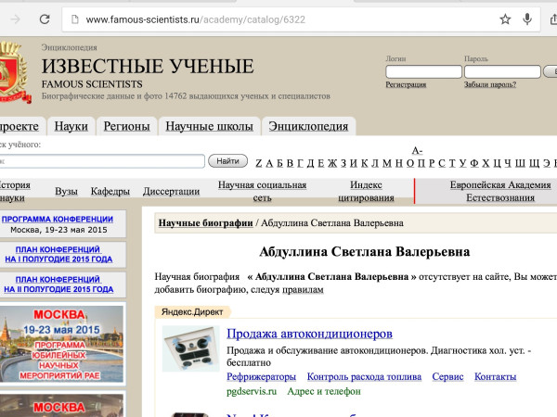Screen dimensions: 557x417
Task: Tap the microphone voice search icon
Action: tap(527, 19)
